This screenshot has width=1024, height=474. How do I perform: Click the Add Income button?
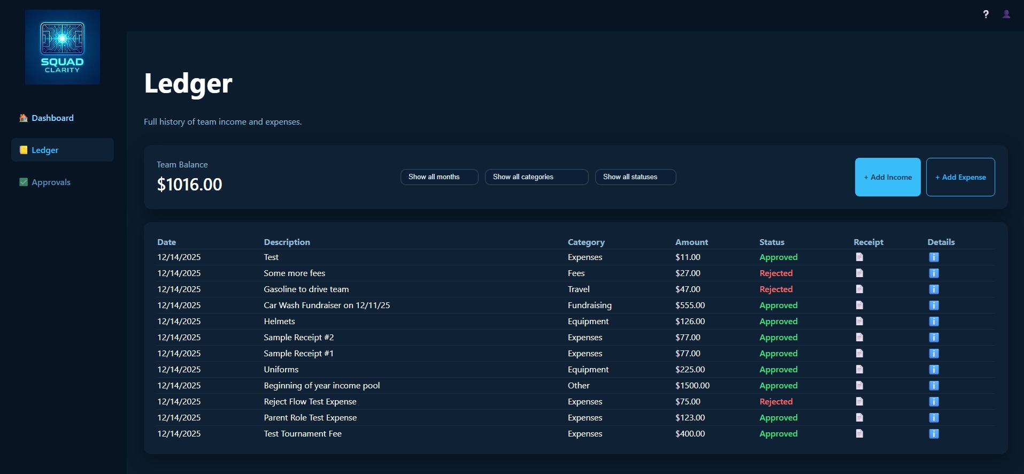(x=887, y=177)
